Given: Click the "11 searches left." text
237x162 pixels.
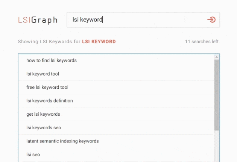Looking at the screenshot, I should point(202,41).
